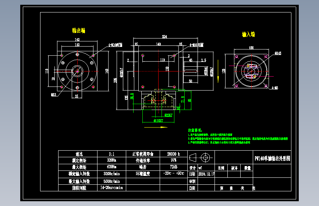Click the 正常使用寿命 label cell
Image resolution: width=319 pixels, height=206 pixels.
pos(143,154)
